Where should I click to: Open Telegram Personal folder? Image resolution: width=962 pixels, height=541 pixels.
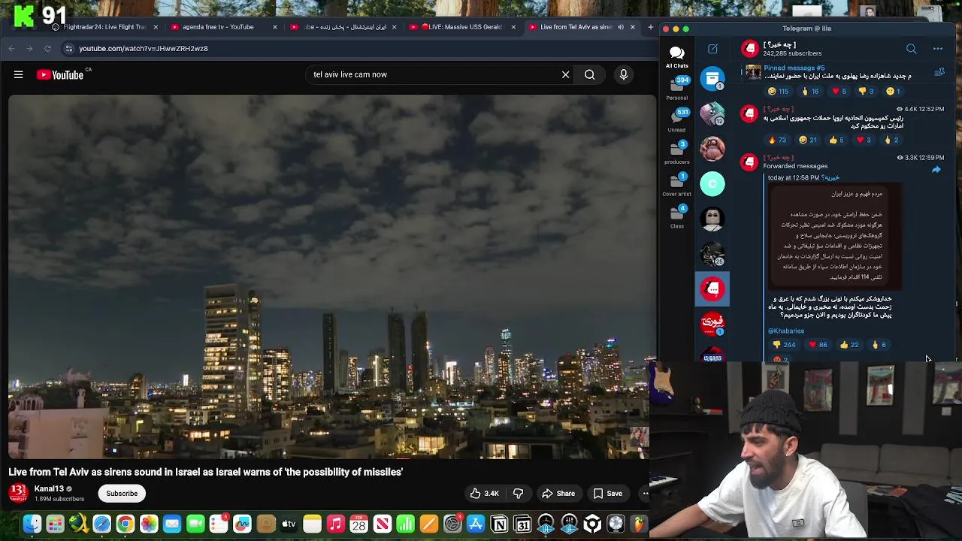(x=676, y=88)
